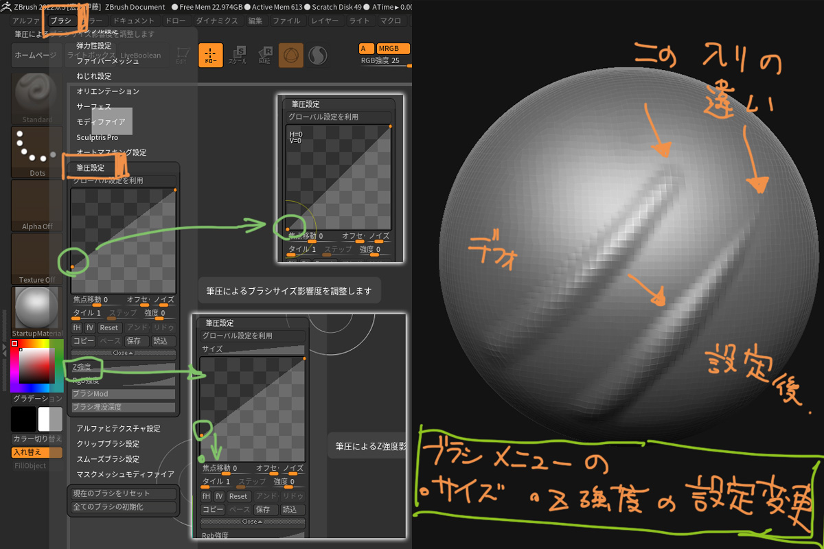
Task: Select the white main color swatch
Action: coord(50,419)
